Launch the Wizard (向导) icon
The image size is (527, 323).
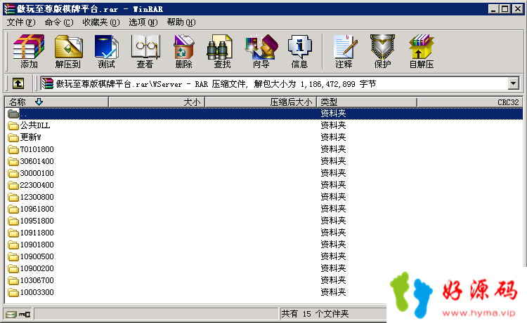point(261,51)
